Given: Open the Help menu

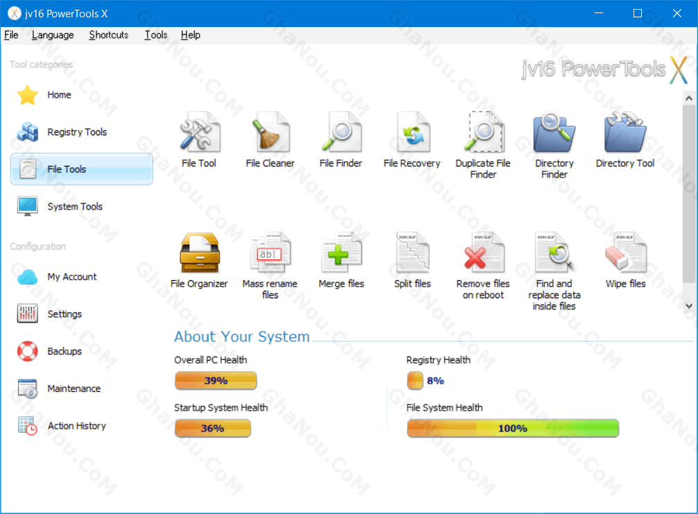Looking at the screenshot, I should (x=191, y=35).
